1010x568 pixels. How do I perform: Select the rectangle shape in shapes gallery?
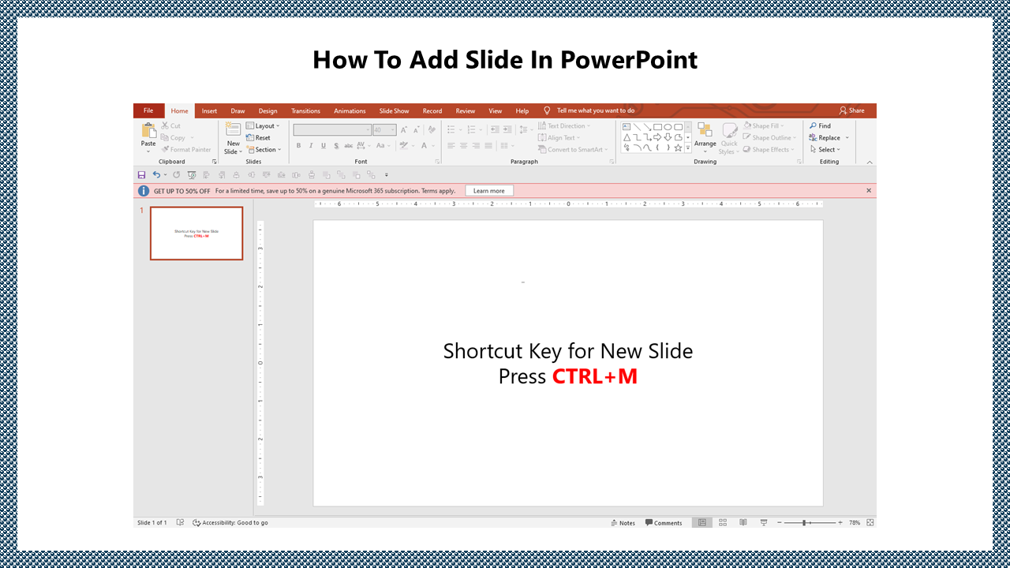(657, 127)
